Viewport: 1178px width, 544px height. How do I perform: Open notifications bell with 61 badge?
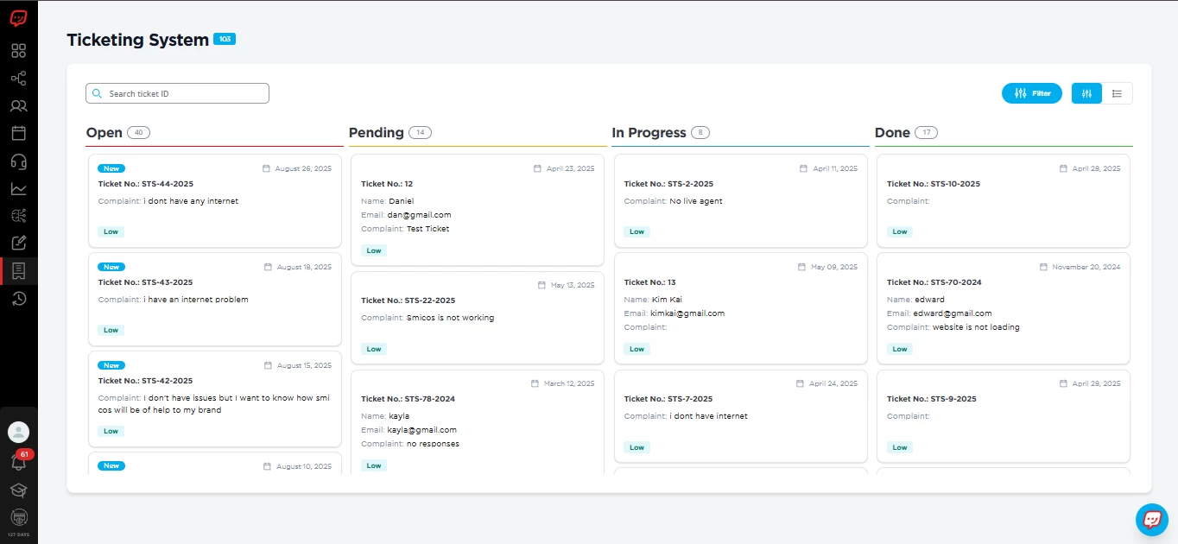coord(18,463)
